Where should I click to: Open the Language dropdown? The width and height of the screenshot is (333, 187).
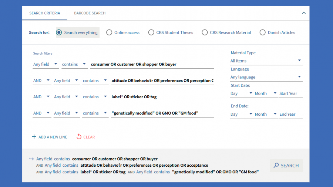tap(266, 77)
